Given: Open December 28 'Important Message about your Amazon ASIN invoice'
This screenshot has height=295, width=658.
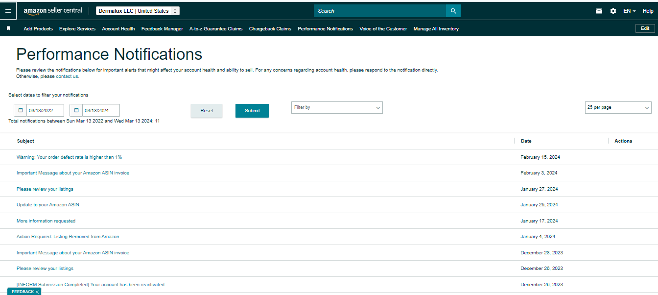Looking at the screenshot, I should tap(73, 253).
